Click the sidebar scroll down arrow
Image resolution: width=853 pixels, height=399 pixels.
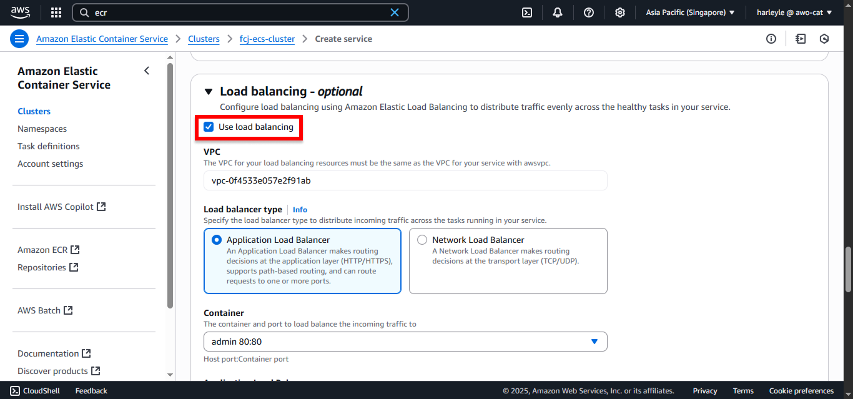[x=170, y=375]
